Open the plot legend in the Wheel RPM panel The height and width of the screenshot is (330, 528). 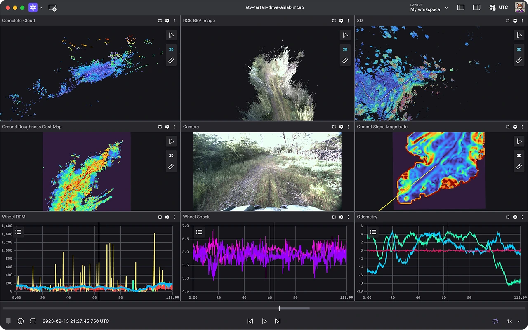[x=18, y=232]
